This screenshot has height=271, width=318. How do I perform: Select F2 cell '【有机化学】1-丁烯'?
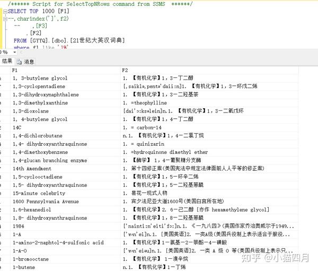pos(209,267)
